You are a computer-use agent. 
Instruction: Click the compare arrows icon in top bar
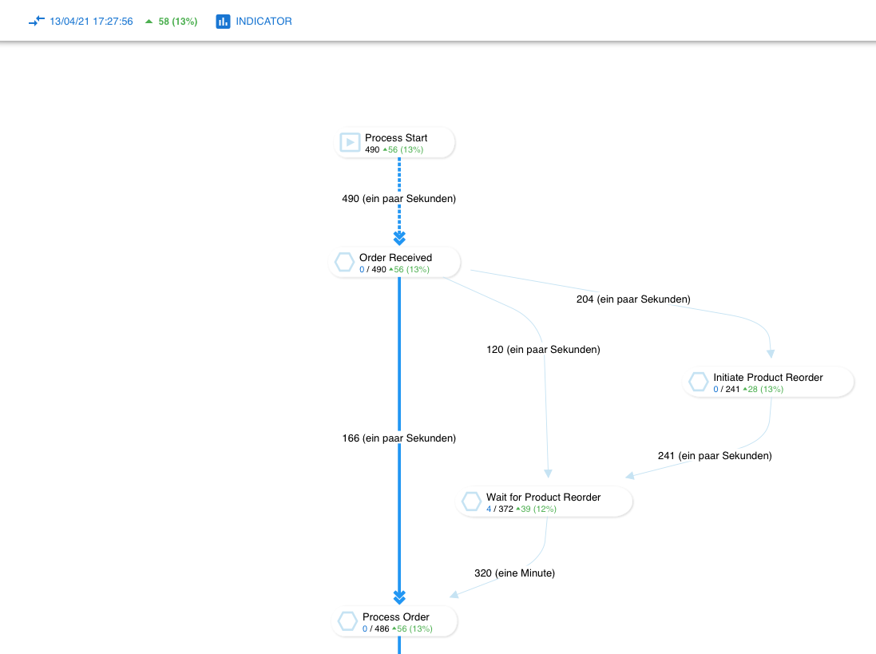tap(36, 22)
